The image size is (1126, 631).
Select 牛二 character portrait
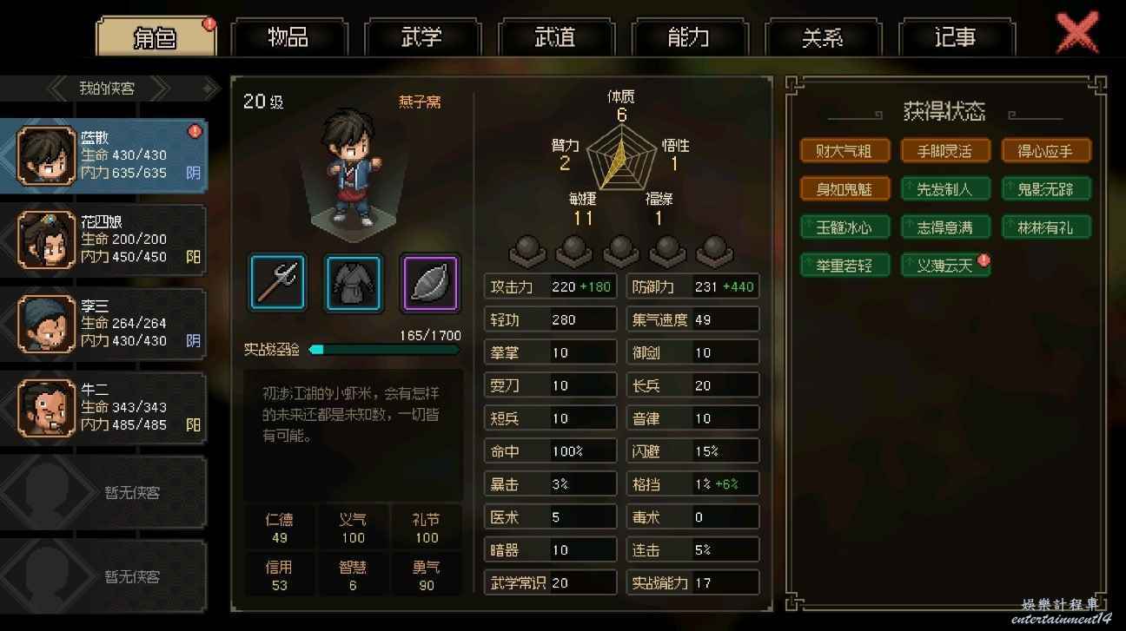pos(46,408)
